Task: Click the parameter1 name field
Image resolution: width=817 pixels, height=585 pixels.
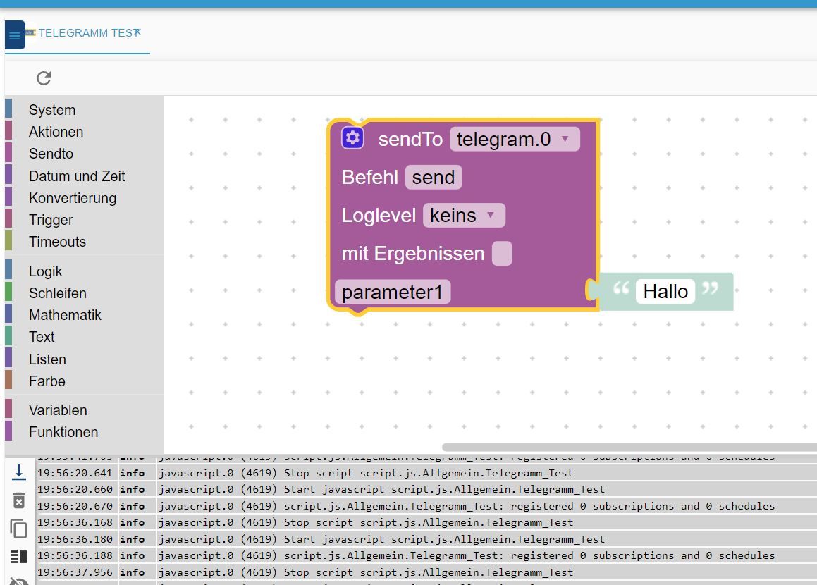Action: (x=393, y=292)
